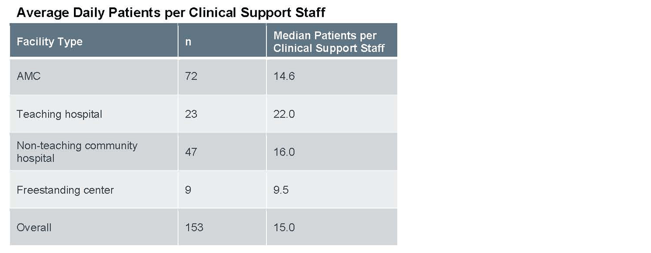This screenshot has width=651, height=253.
Task: Select the median value 9.5 cell
Action: pyautogui.click(x=281, y=190)
